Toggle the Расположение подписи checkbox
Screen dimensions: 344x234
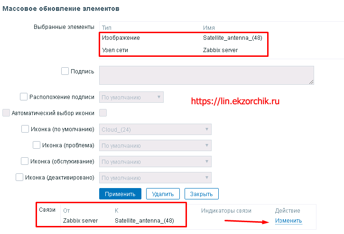click(24, 97)
